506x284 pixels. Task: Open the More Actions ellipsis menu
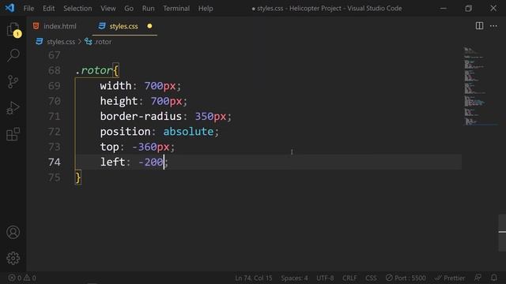point(493,26)
